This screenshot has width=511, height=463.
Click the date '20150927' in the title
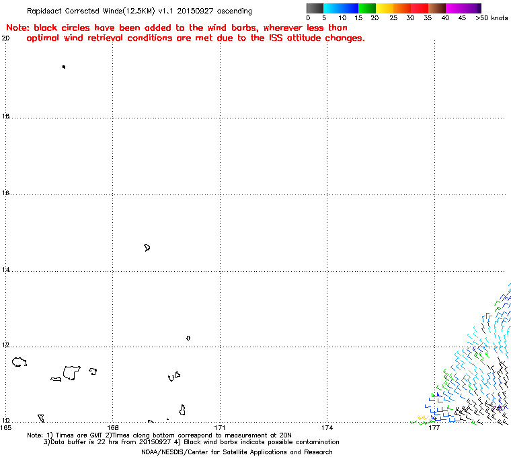coord(195,11)
